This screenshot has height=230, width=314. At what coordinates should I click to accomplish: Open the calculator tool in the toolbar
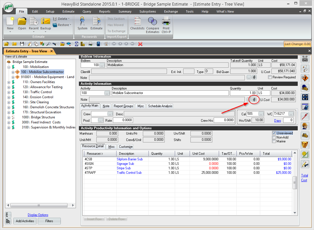pyautogui.click(x=98, y=44)
